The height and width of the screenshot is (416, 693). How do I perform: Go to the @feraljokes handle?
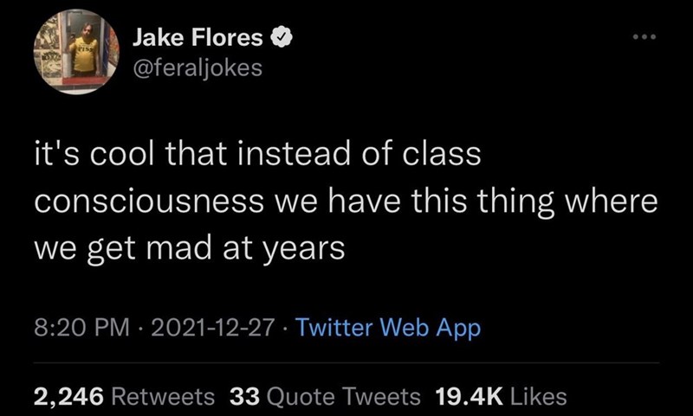(198, 67)
